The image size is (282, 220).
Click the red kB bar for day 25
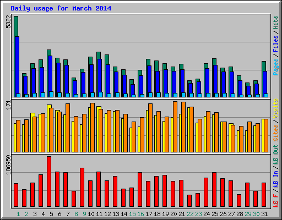click(x=214, y=190)
